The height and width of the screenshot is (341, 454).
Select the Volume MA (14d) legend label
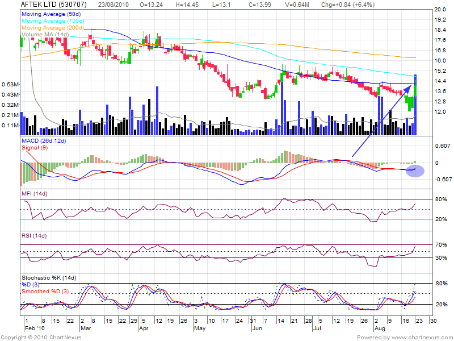[44, 35]
